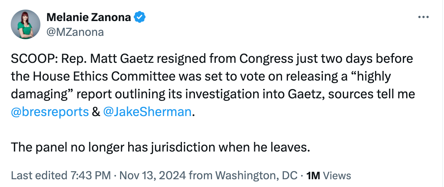
Task: Open the @MZanona handle link
Action: coord(75,32)
